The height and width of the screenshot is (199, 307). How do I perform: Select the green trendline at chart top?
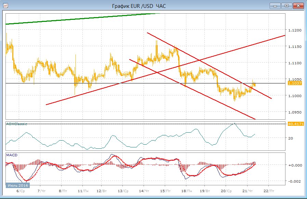pos(82,19)
